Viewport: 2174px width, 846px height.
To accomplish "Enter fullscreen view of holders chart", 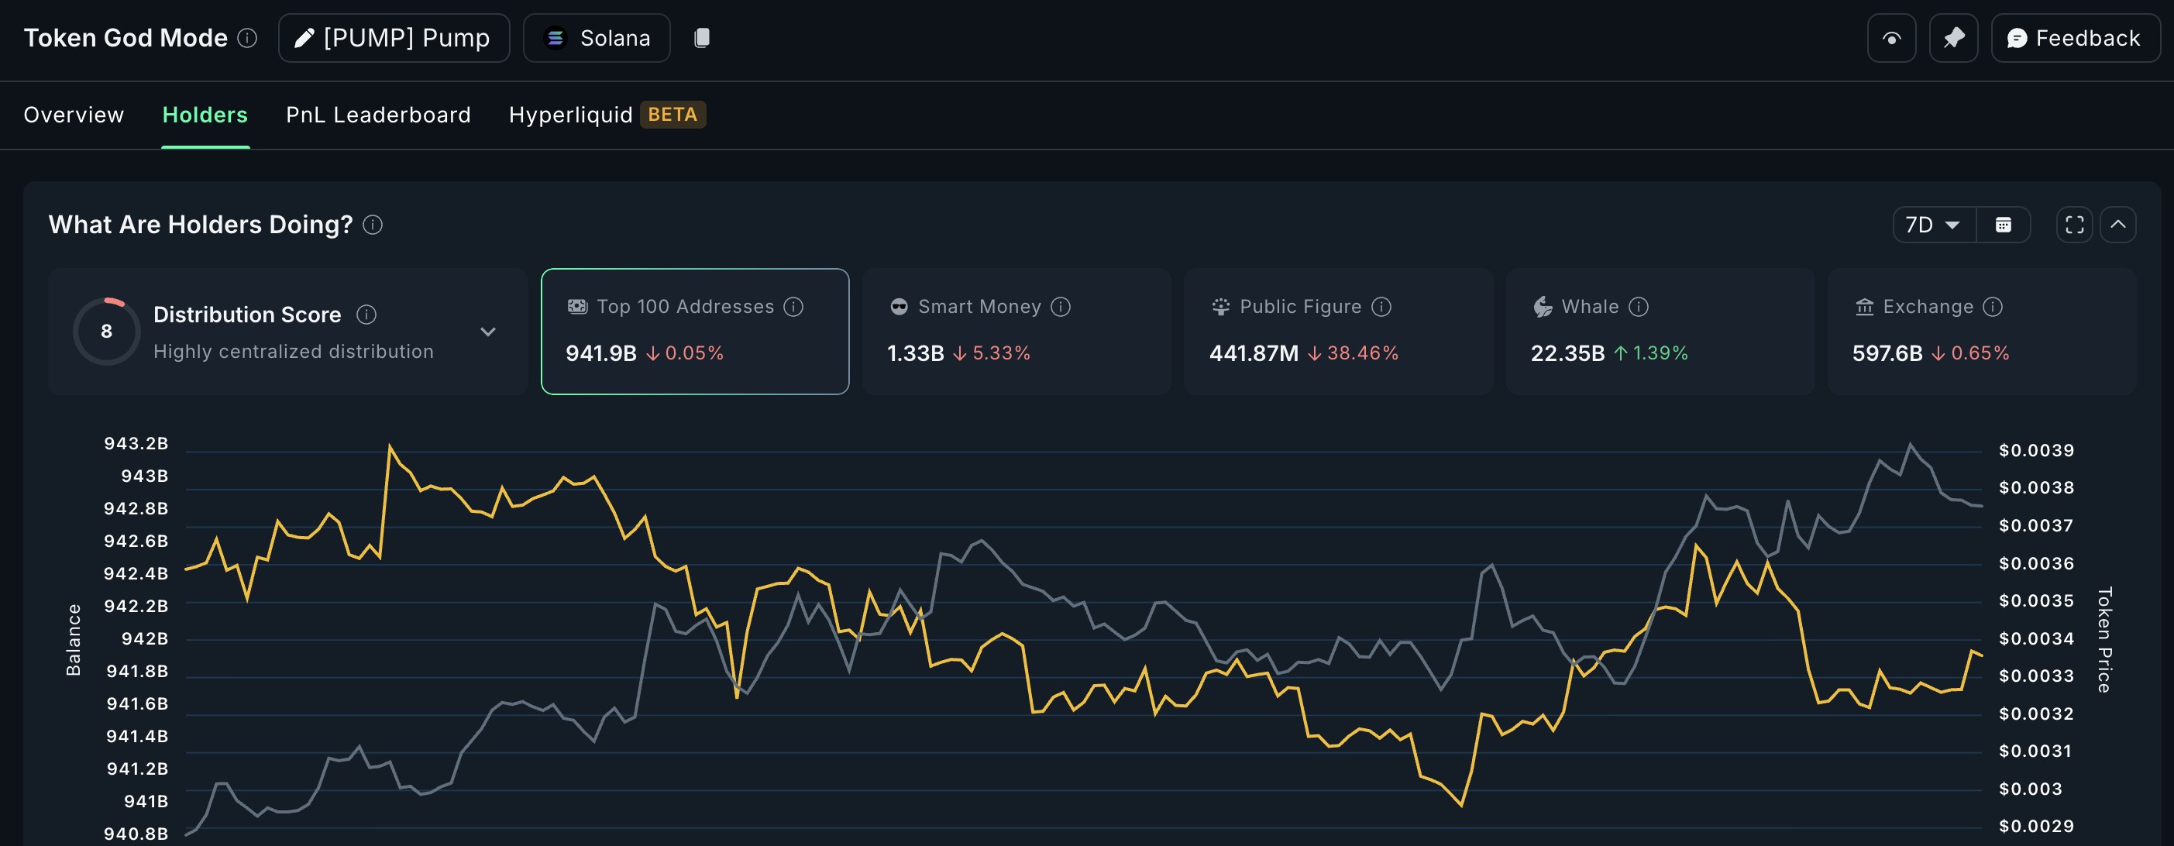I will (2073, 225).
